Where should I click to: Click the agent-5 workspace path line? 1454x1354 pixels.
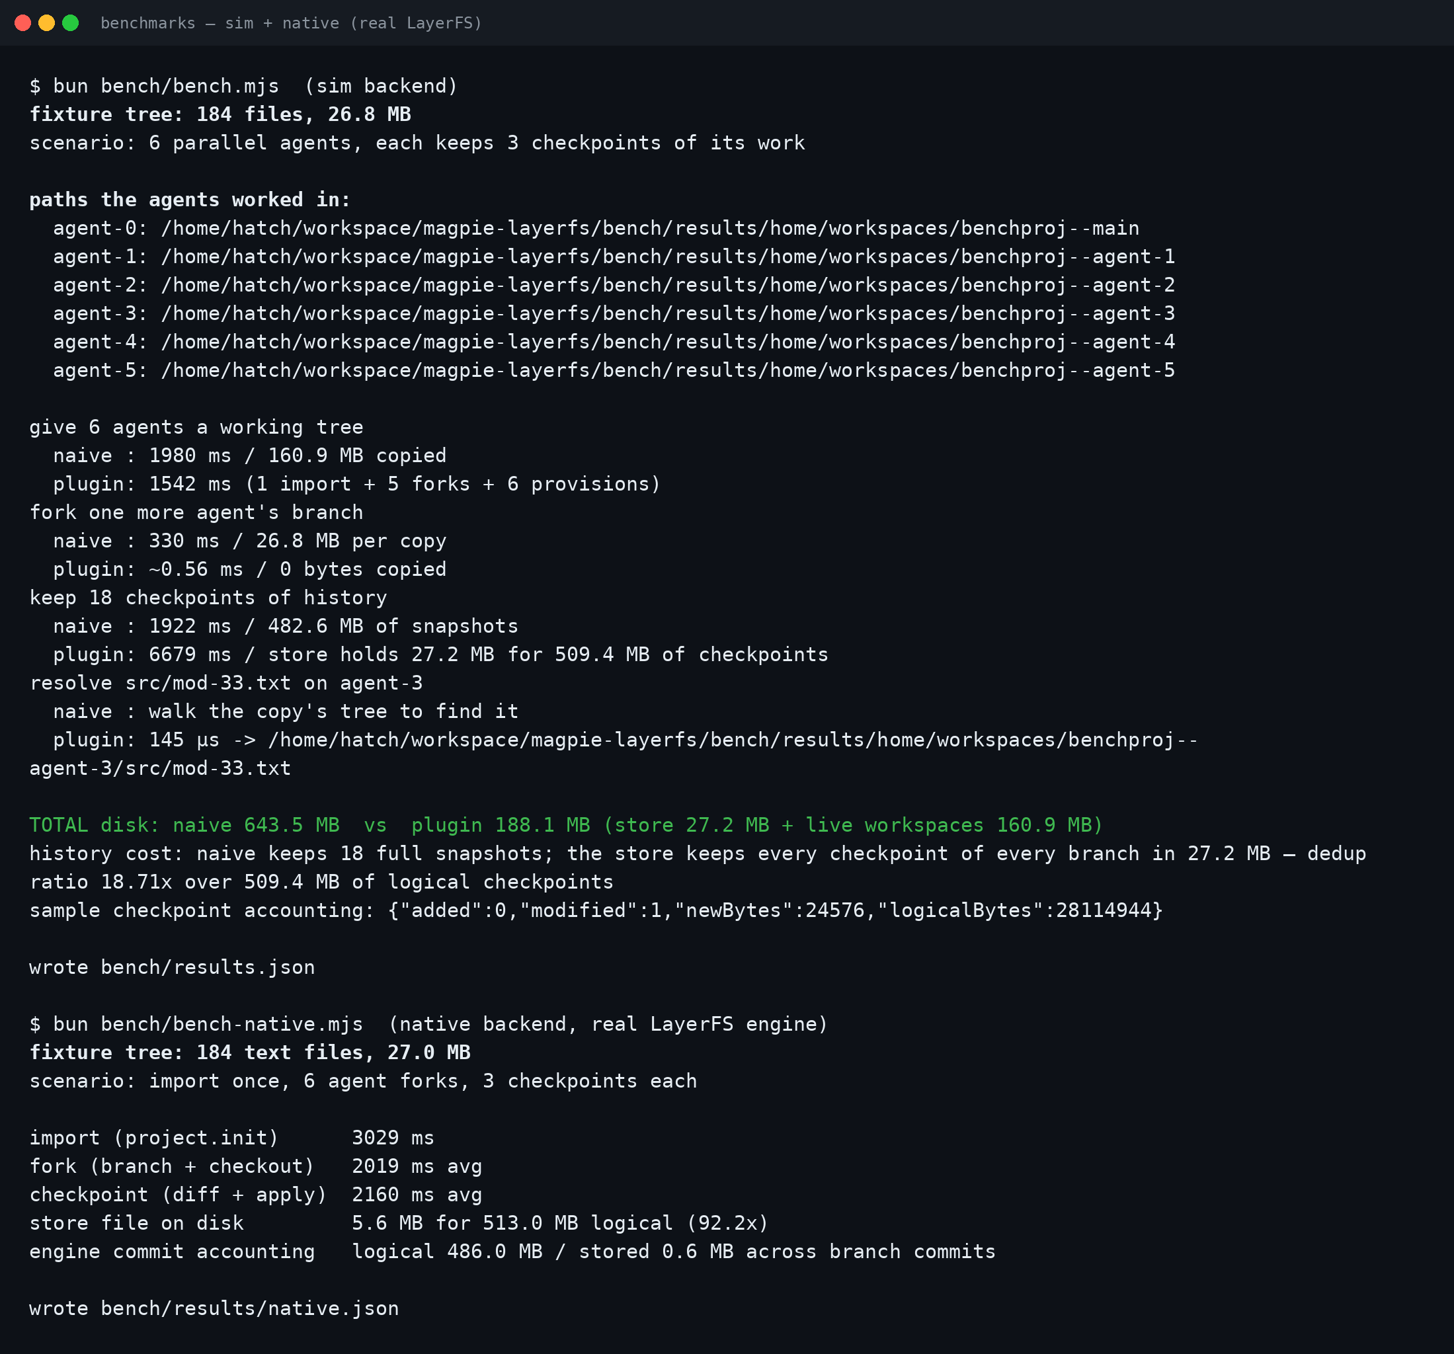tap(614, 371)
